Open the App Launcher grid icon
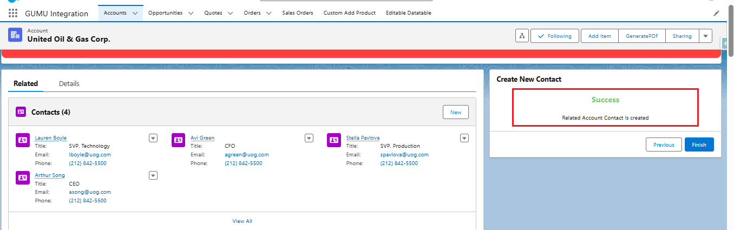The width and height of the screenshot is (734, 230). tap(13, 13)
